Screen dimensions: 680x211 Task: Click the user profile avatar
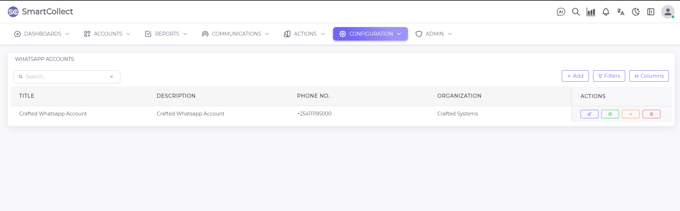pyautogui.click(x=668, y=12)
